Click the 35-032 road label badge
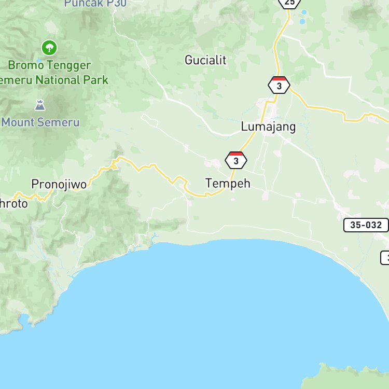The height and width of the screenshot is (389, 389). pos(366,225)
